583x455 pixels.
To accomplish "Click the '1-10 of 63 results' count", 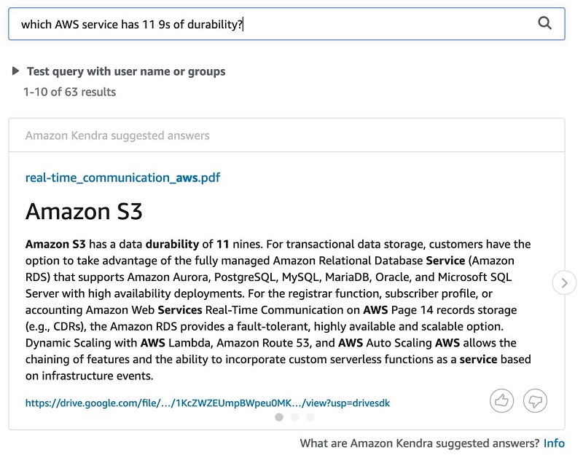I will click(x=69, y=92).
